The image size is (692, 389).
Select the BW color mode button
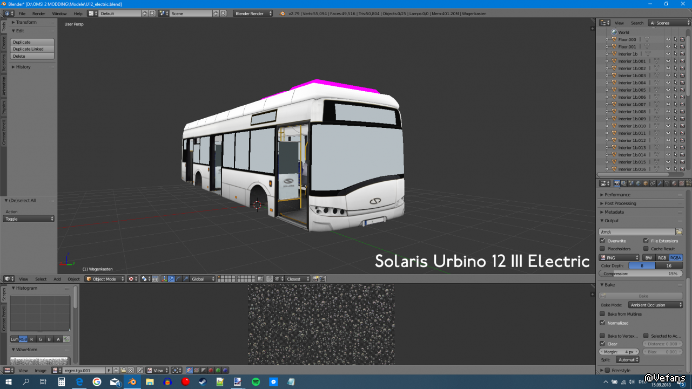coord(649,258)
